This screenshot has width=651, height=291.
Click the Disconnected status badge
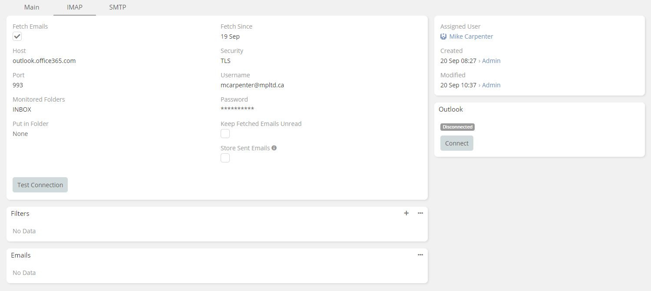tap(457, 127)
